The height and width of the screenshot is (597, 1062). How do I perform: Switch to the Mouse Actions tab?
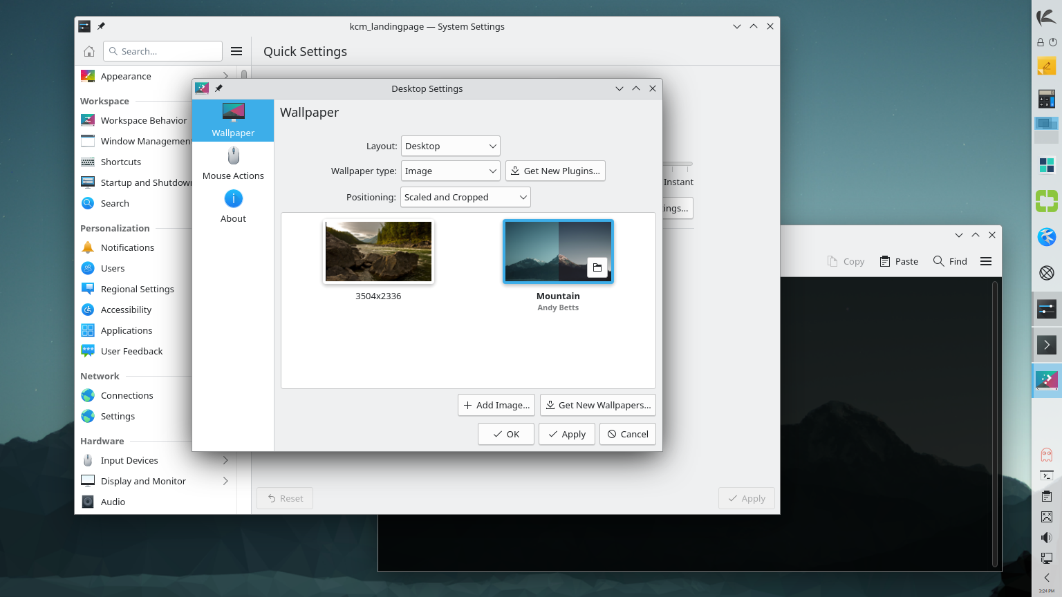233,164
